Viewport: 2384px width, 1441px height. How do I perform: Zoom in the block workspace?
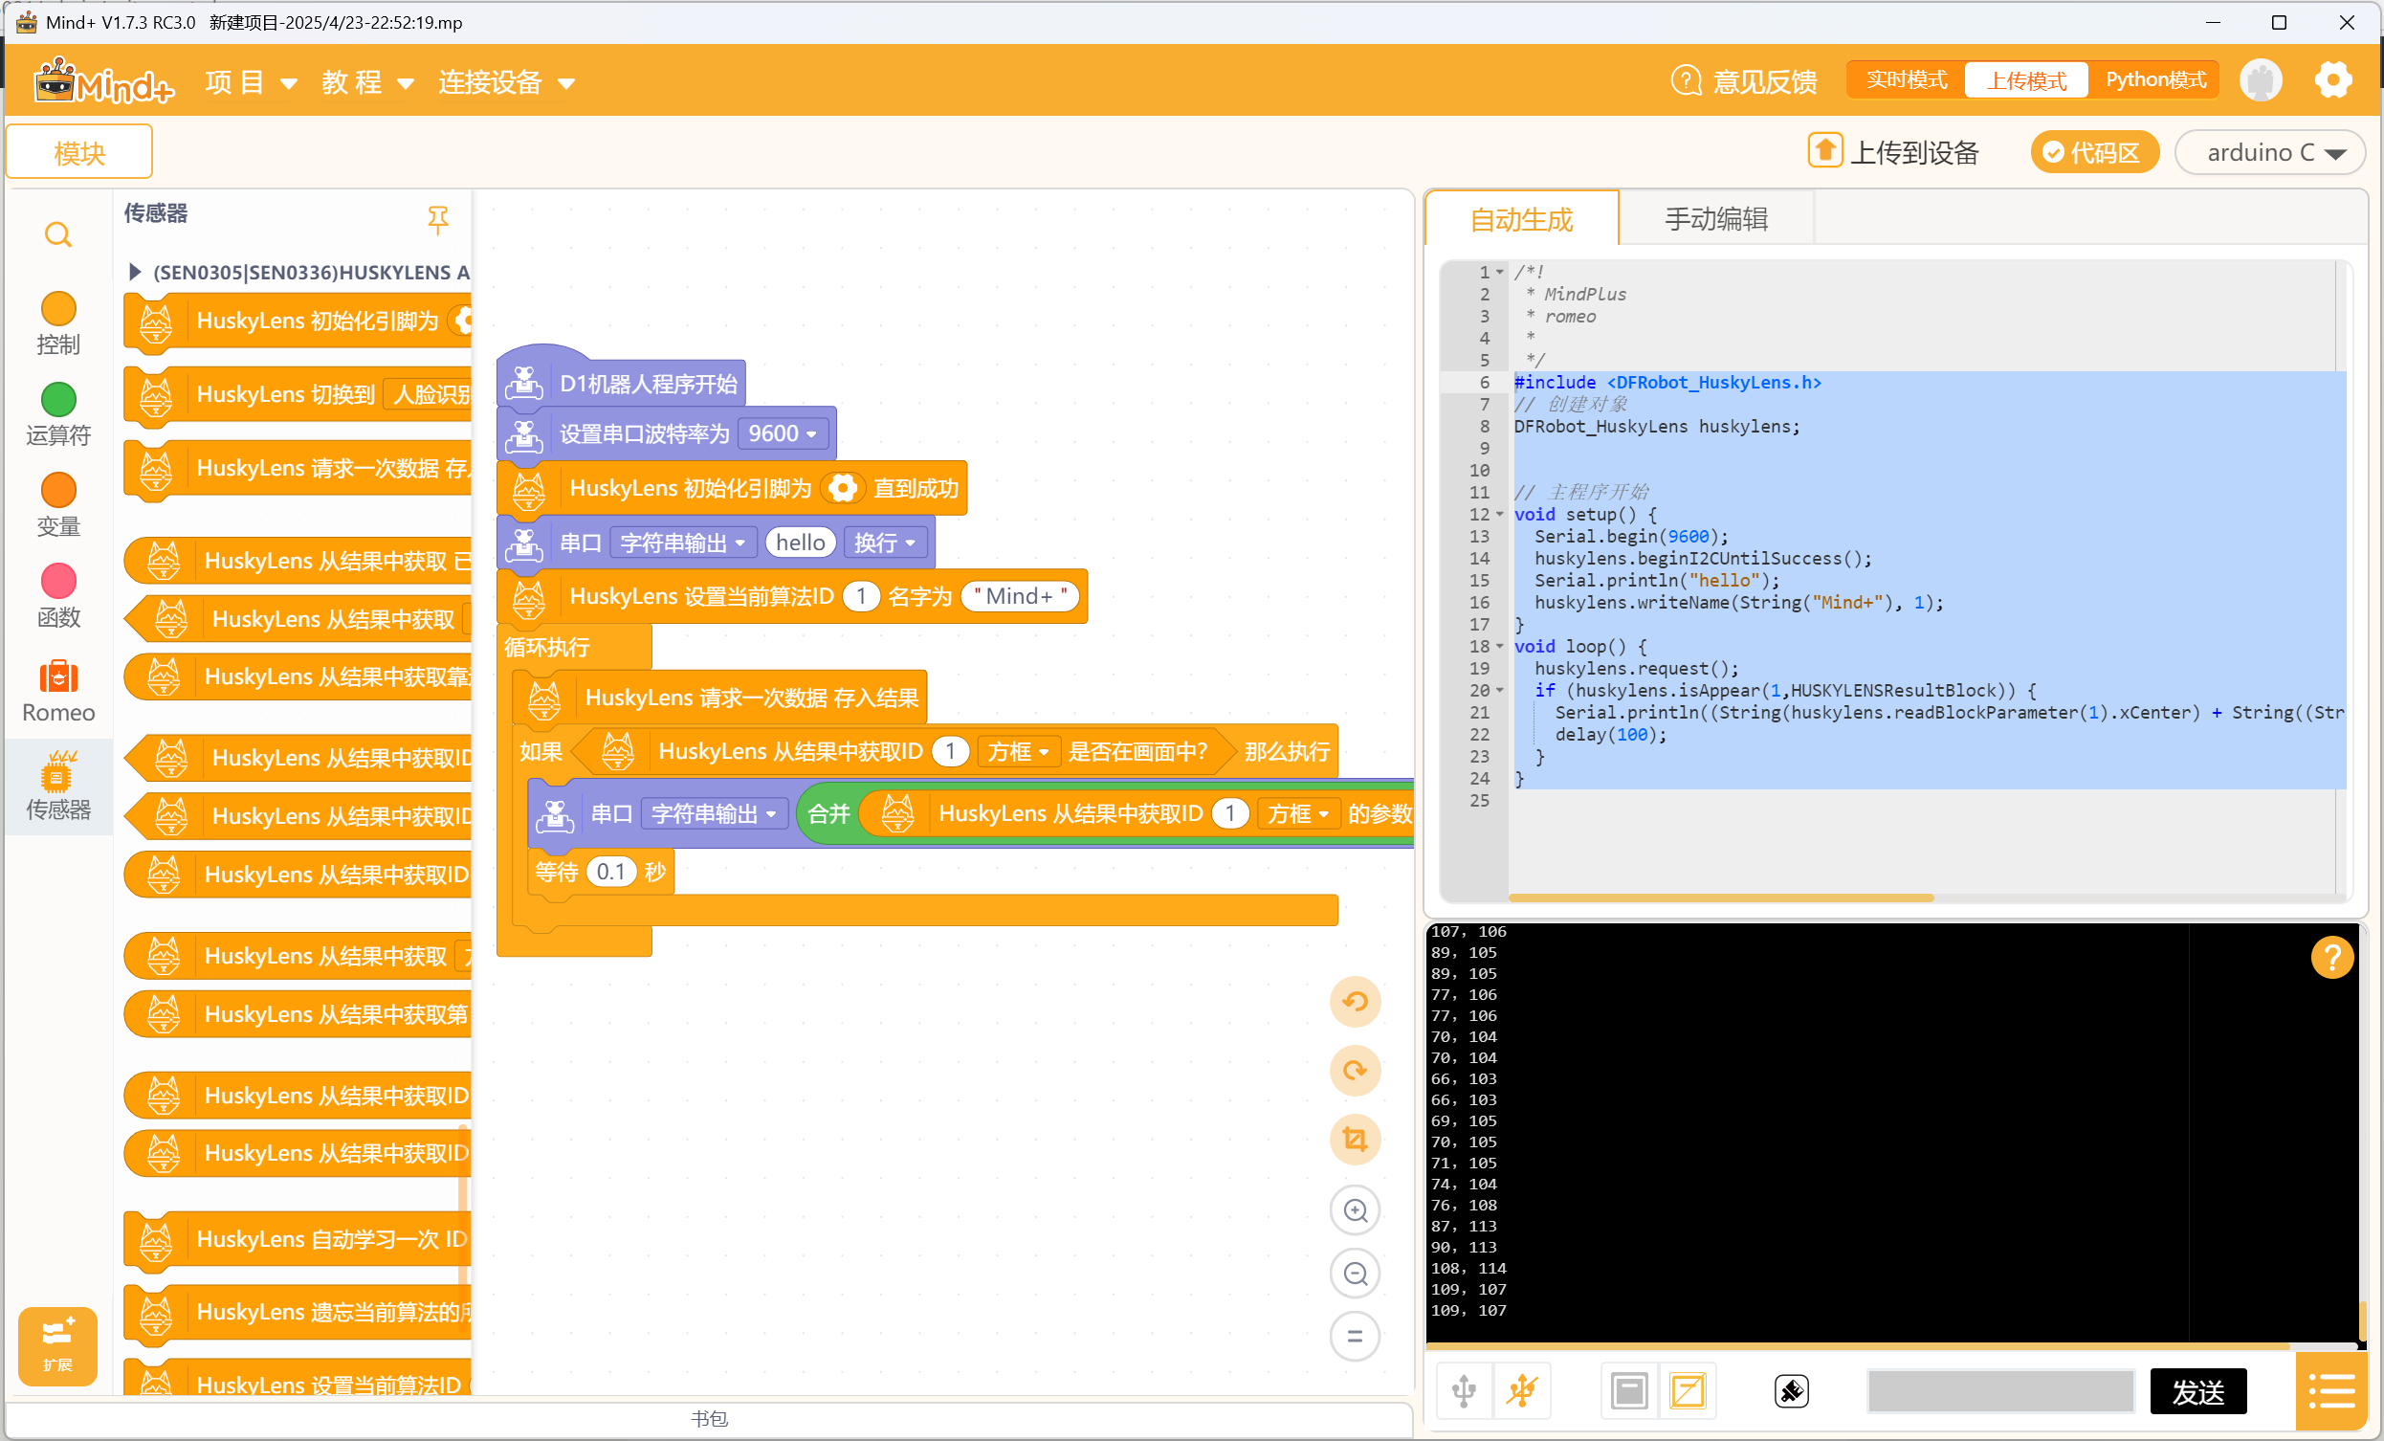[x=1355, y=1209]
